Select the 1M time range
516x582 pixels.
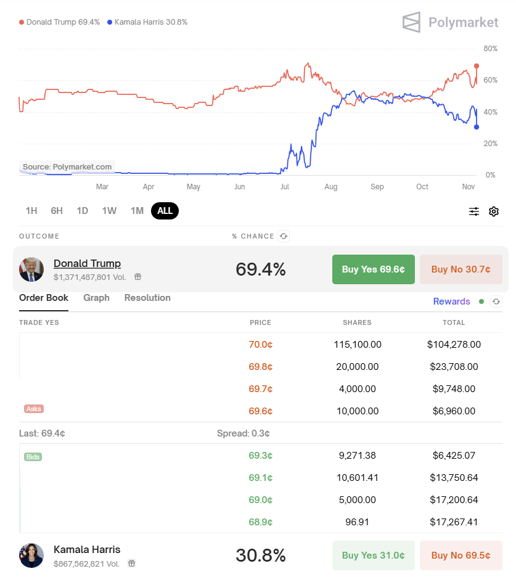click(137, 211)
